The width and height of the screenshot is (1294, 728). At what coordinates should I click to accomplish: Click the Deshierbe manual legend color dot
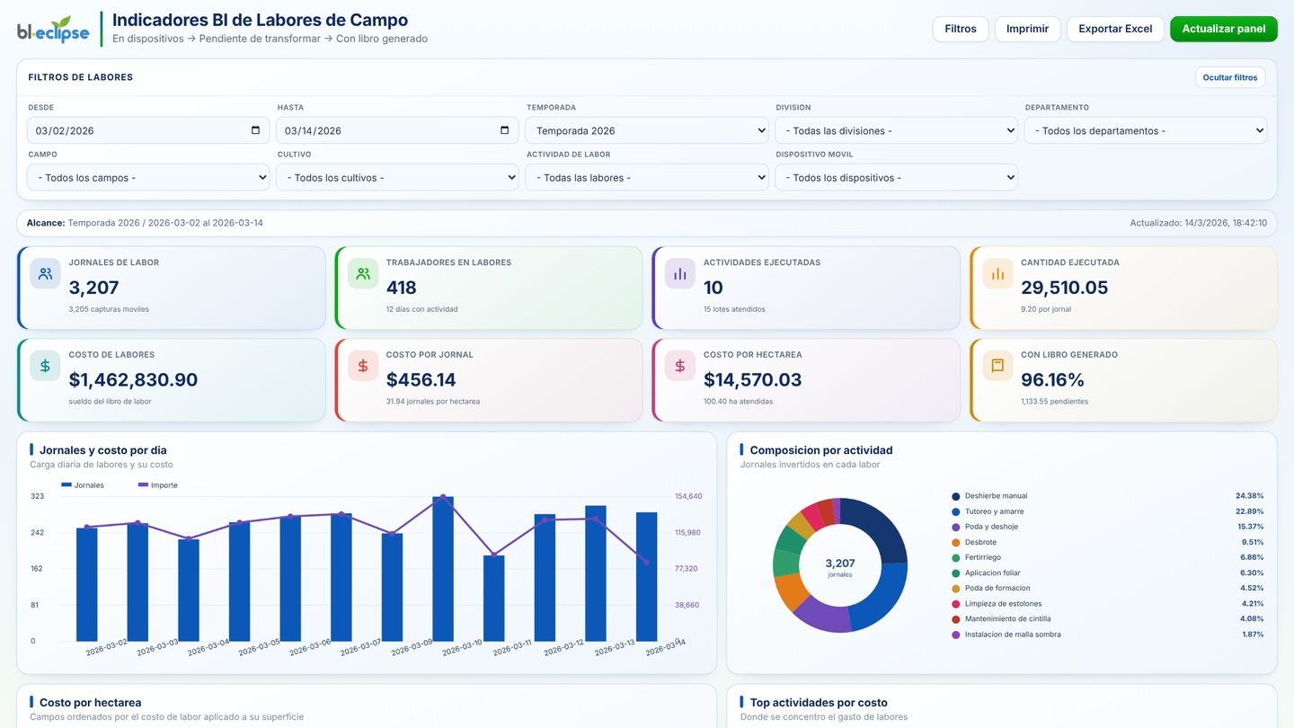pyautogui.click(x=955, y=496)
